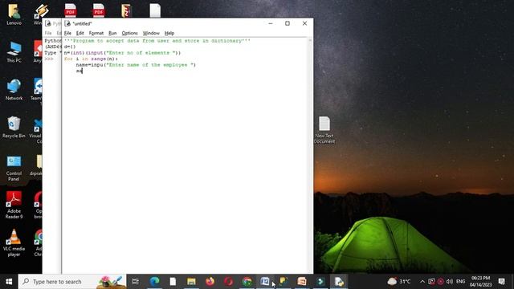514x289 pixels.
Task: Open the clock and calendar flyout
Action: tap(480, 282)
